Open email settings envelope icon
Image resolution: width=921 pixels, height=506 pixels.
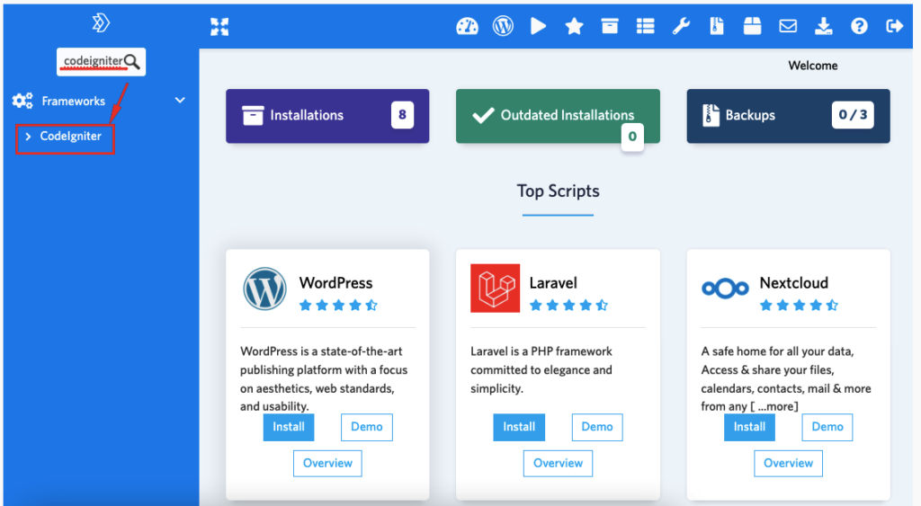[x=788, y=26]
